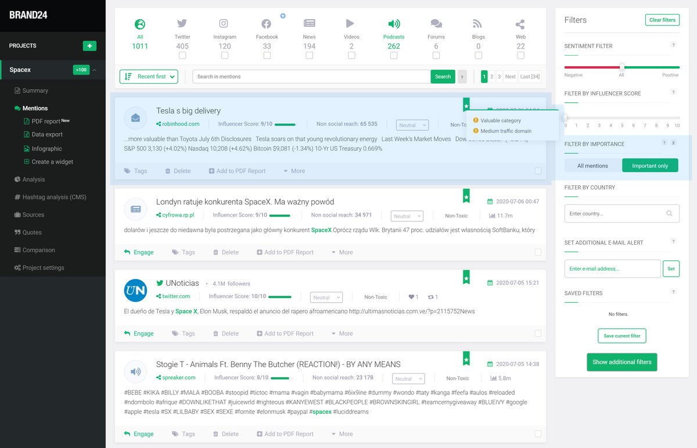
Task: Click the green Search button
Action: 443,77
